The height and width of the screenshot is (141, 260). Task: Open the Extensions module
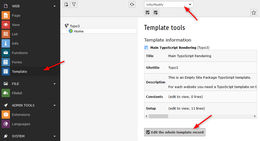click(21, 115)
